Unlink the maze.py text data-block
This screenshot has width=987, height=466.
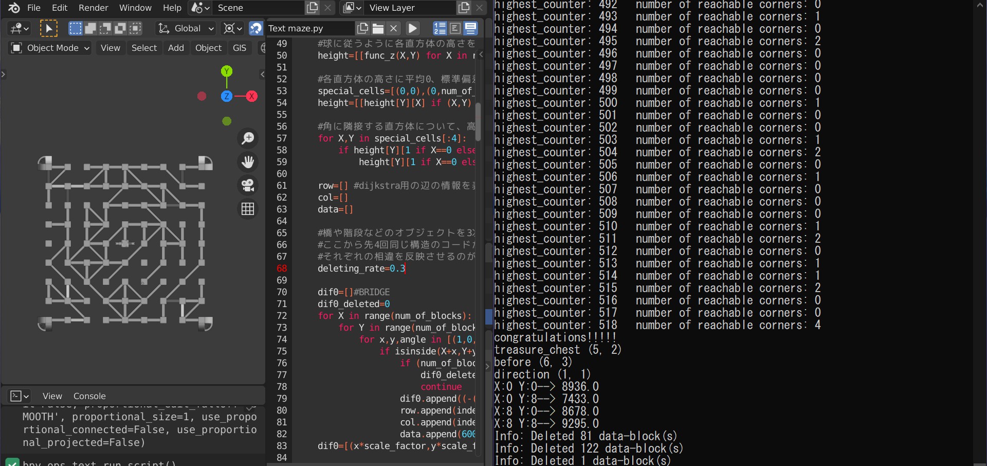point(393,28)
